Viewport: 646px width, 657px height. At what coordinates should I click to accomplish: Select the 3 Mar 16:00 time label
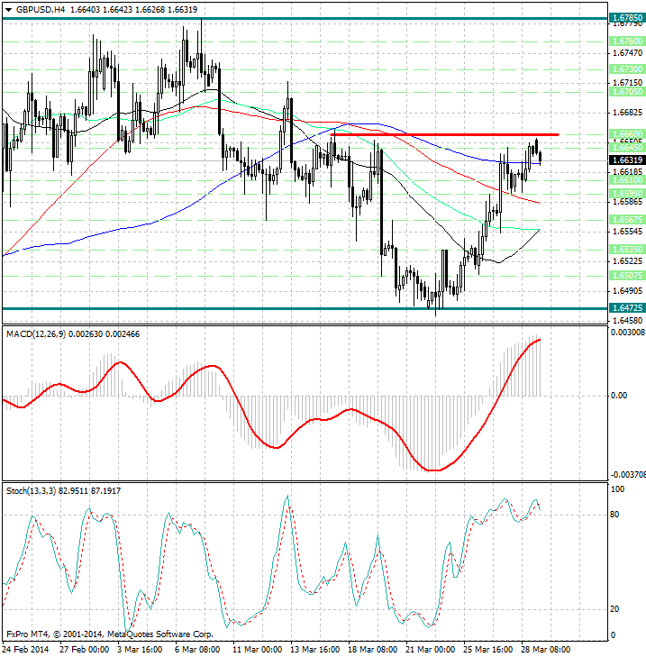click(x=140, y=650)
